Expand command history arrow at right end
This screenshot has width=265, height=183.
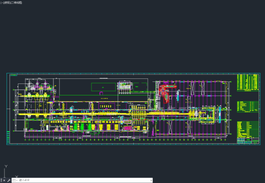151,180
